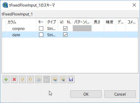Click the Talend logo in the title bar

coord(5,5)
